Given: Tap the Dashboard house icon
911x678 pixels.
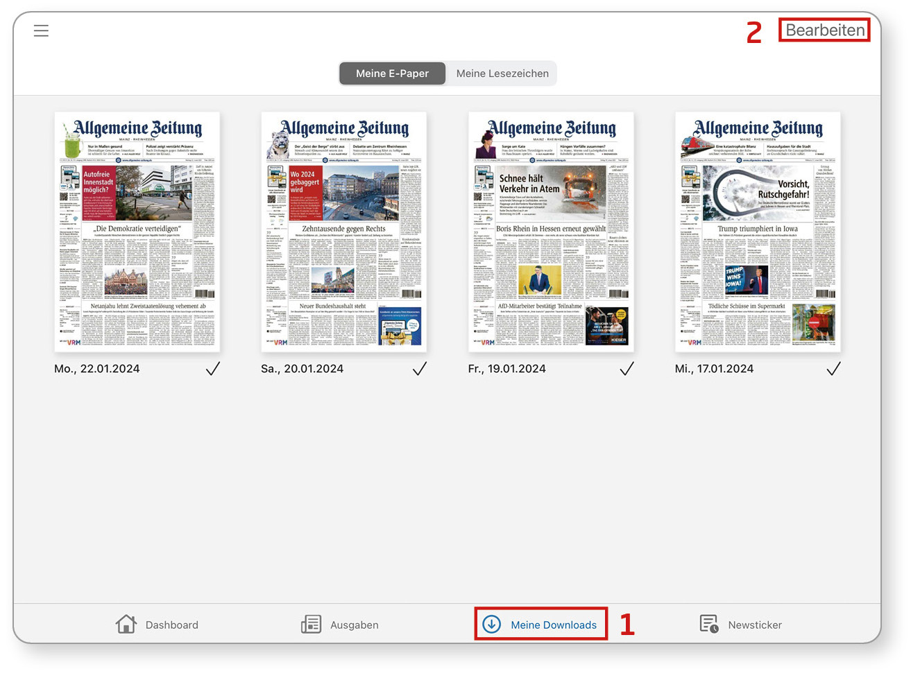Looking at the screenshot, I should point(126,624).
